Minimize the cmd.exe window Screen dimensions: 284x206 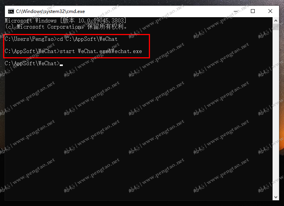pos(236,11)
